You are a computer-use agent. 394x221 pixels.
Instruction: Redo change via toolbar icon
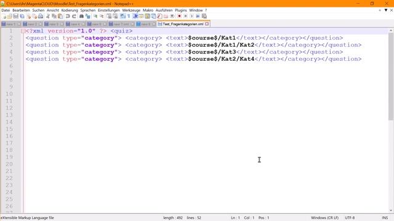pos(74,17)
